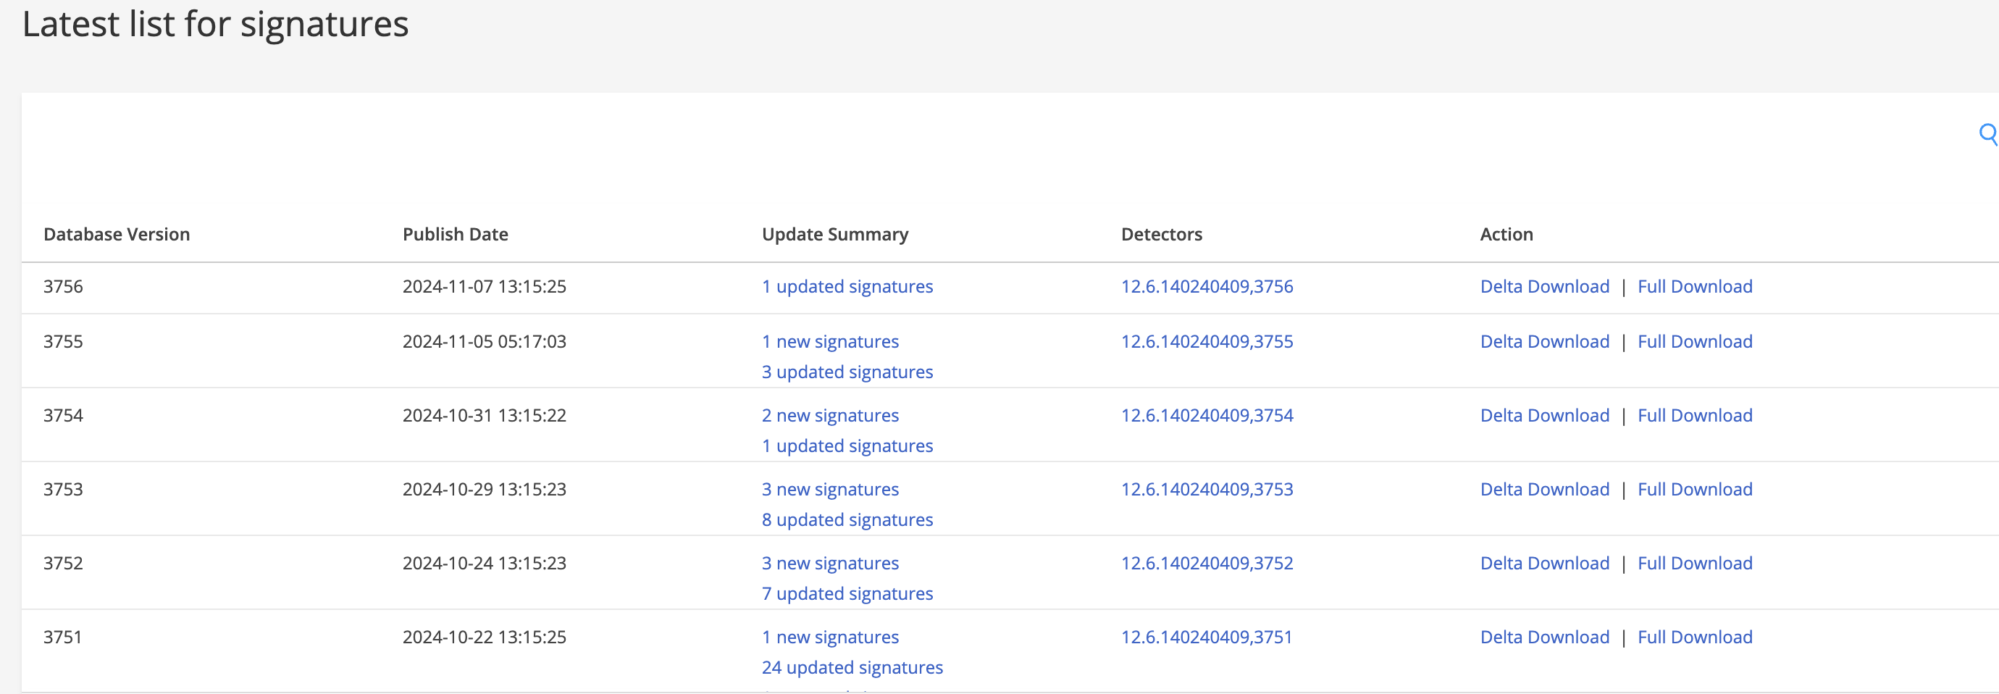
Task: Click Delta Download for version 3754
Action: 1545,415
